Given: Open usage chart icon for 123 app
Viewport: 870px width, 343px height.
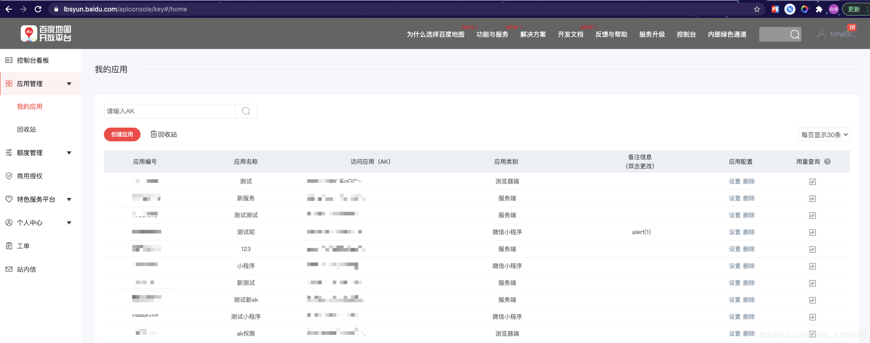Looking at the screenshot, I should click(x=812, y=250).
